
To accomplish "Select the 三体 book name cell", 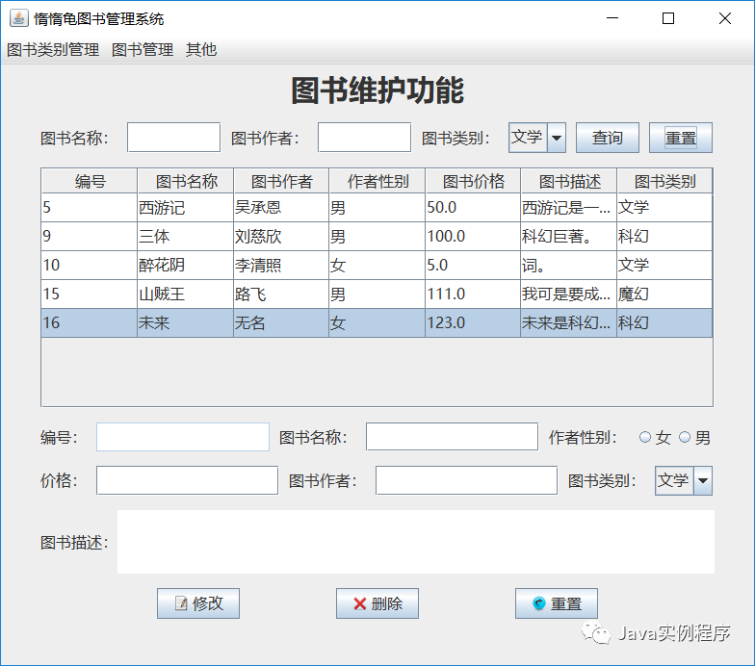I will [185, 237].
